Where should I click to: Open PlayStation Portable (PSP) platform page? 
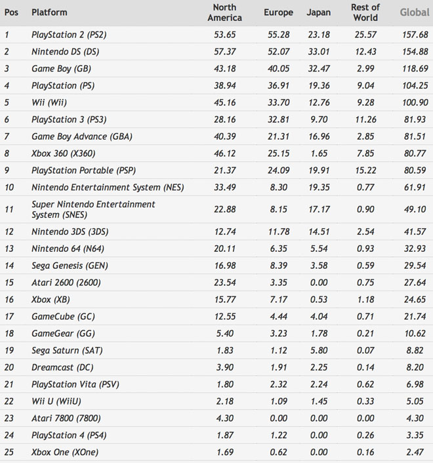click(83, 171)
